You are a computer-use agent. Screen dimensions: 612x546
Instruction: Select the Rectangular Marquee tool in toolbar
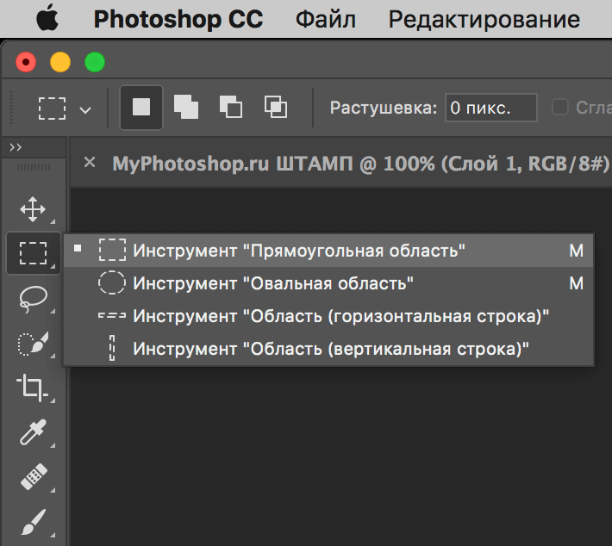pos(33,253)
